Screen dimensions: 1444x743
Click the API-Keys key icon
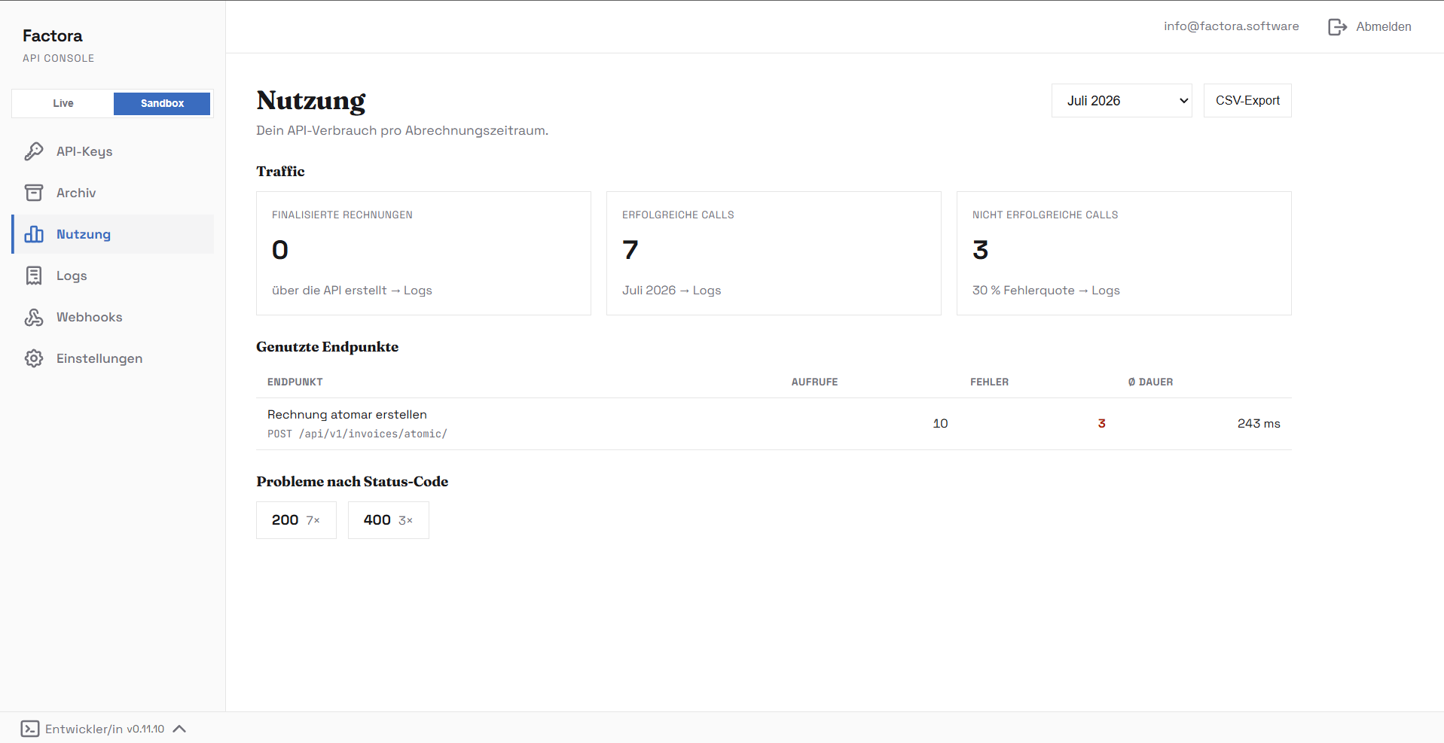(34, 151)
